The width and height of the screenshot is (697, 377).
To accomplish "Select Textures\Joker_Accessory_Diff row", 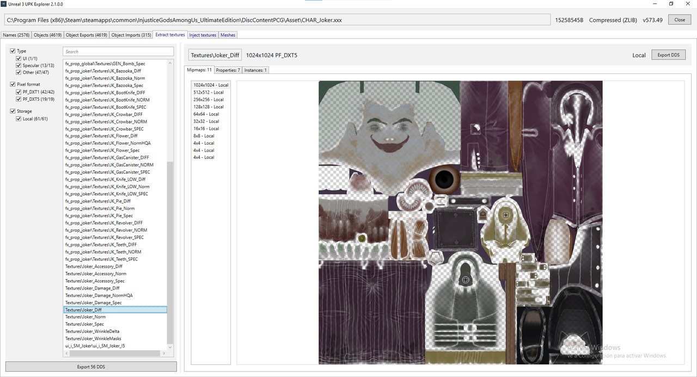I will pyautogui.click(x=115, y=267).
